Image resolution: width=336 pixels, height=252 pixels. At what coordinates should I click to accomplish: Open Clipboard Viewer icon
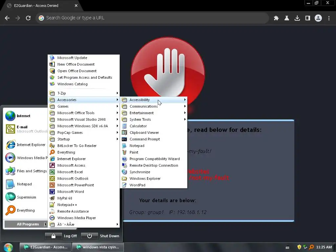pyautogui.click(x=124, y=133)
